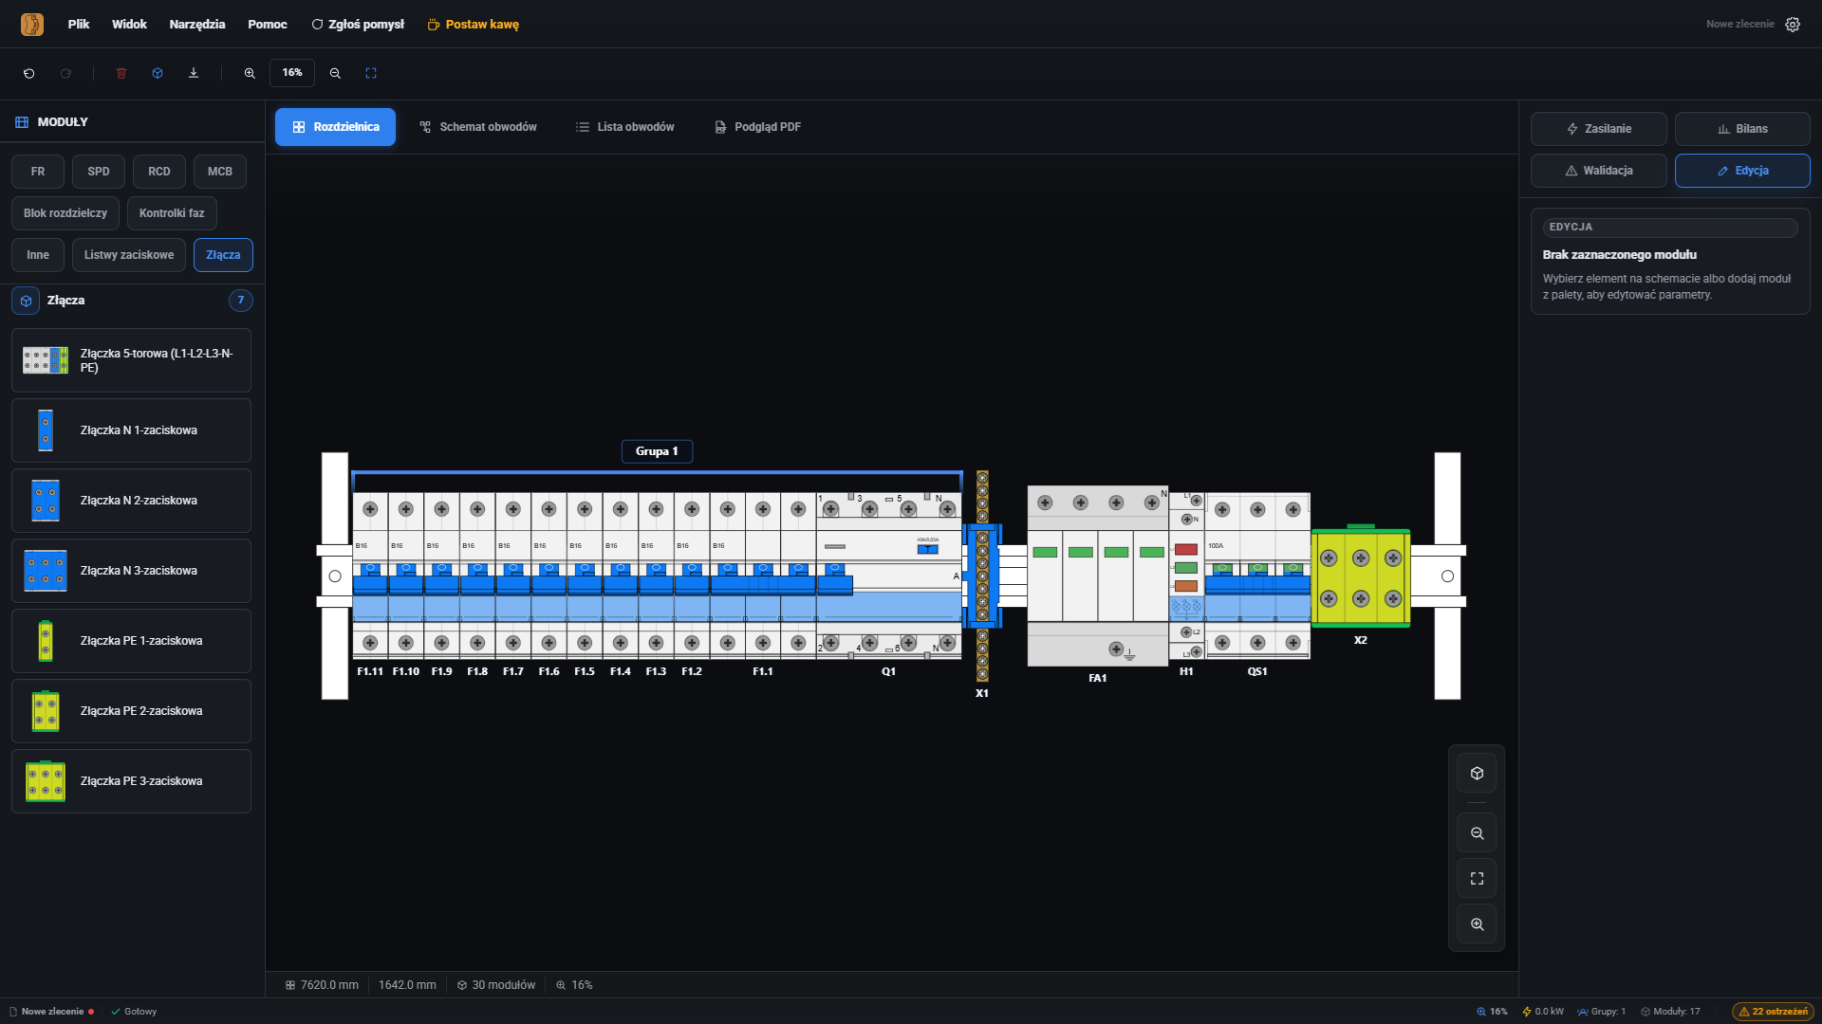Click the app logo icon
The height and width of the screenshot is (1024, 1822).
point(32,25)
